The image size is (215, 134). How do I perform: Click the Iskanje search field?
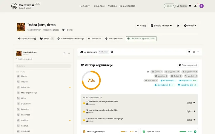(x=182, y=6)
